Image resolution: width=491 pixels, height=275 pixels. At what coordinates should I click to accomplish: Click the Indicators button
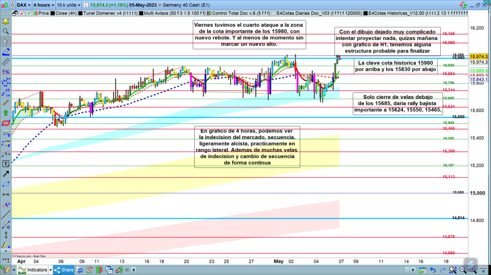pyautogui.click(x=33, y=270)
